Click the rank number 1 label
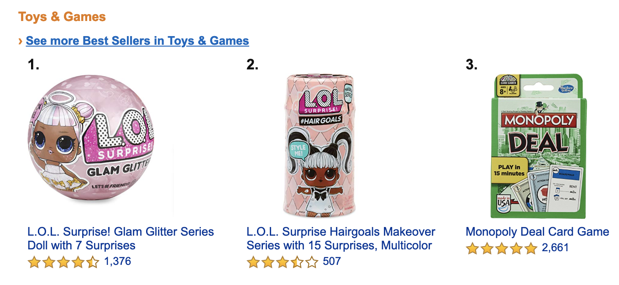 (33, 65)
